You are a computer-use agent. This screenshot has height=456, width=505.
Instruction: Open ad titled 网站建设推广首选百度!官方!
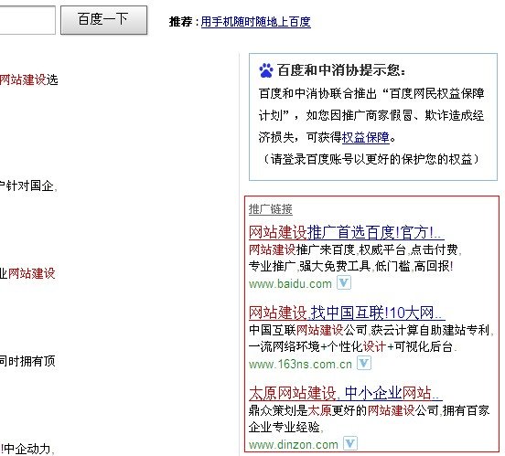[x=346, y=232]
